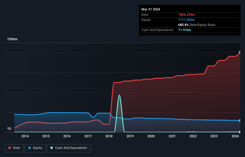Click the ₹0 y-axis label
This screenshot has width=245, height=157.
tap(9, 129)
